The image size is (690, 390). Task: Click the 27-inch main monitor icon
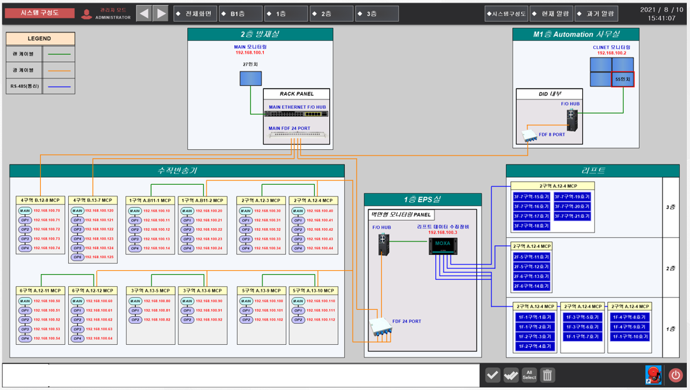[250, 78]
